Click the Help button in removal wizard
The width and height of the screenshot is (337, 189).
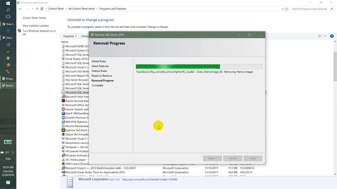(253, 159)
